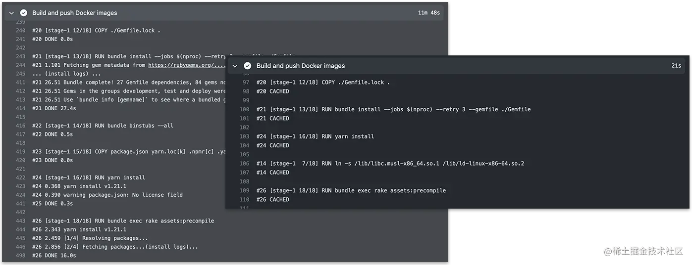Click "Gems in the groups development" line

[129, 91]
